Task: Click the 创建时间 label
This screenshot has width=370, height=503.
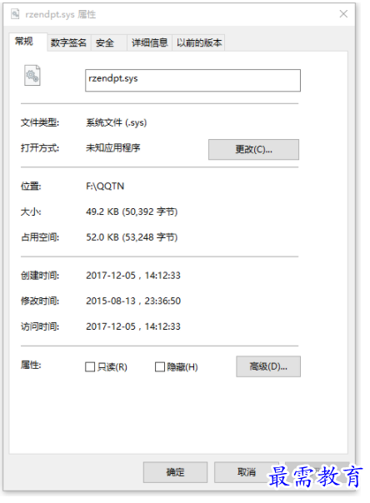Action: [x=40, y=276]
